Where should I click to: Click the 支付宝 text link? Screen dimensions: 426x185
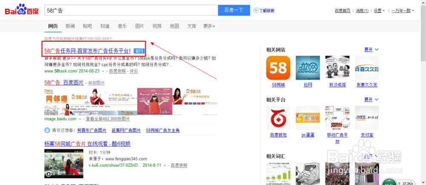tap(367, 135)
